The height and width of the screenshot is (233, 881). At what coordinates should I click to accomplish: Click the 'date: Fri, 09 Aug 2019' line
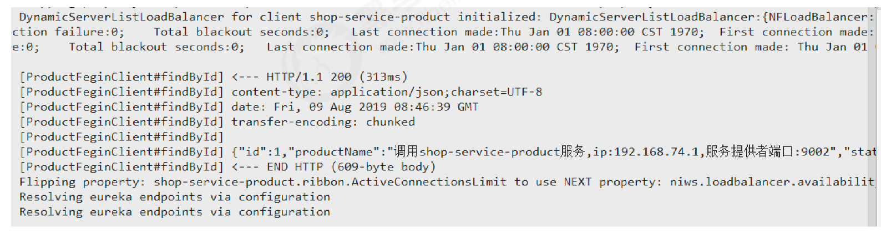(355, 107)
